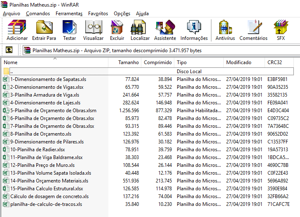Open the Arquivo menu

[x=12, y=14]
